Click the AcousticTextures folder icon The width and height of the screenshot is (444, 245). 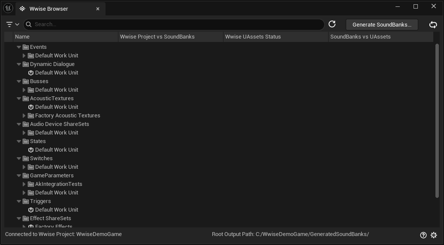coord(26,99)
